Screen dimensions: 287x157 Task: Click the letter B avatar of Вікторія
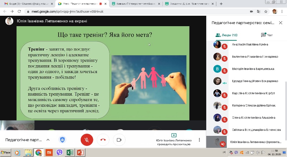pos(217,69)
